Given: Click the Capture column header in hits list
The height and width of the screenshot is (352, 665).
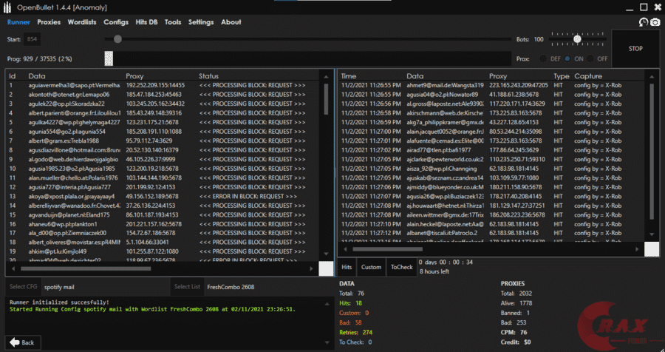Looking at the screenshot, I should pyautogui.click(x=588, y=76).
